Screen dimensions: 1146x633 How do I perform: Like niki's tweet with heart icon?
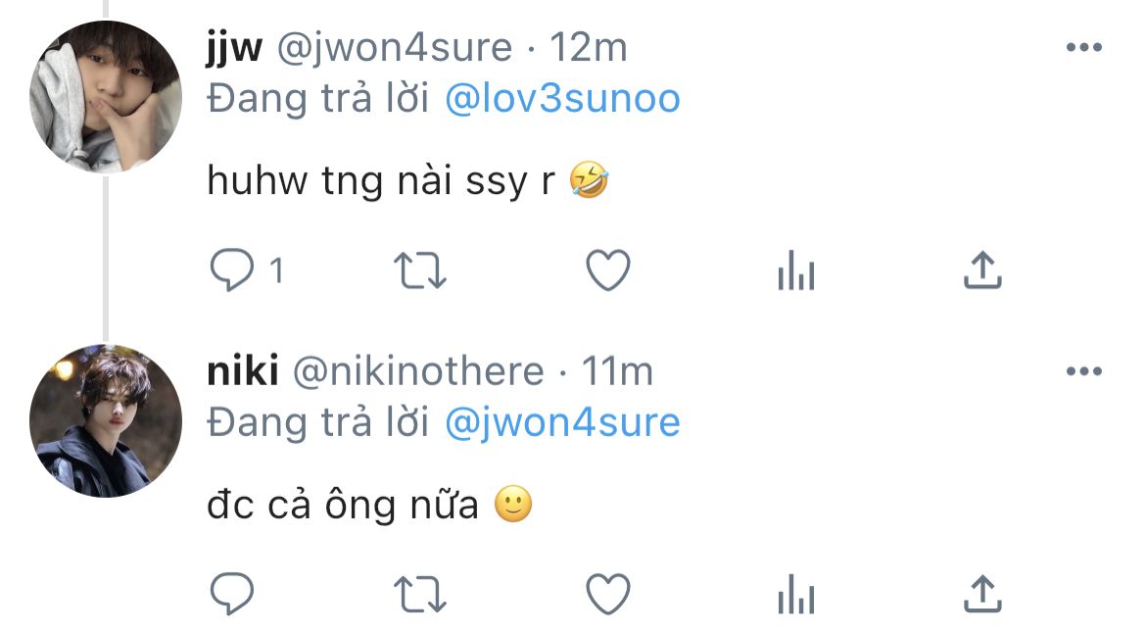pyautogui.click(x=608, y=594)
